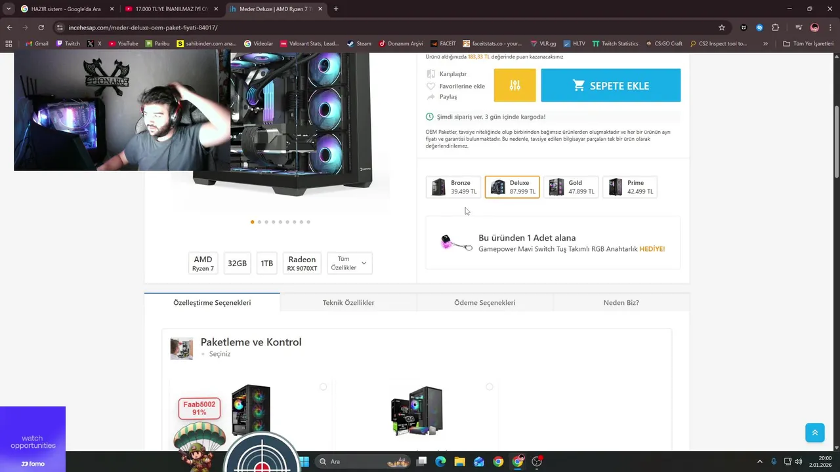The height and width of the screenshot is (472, 840).
Task: Click the volume speaker tray icon
Action: click(798, 462)
